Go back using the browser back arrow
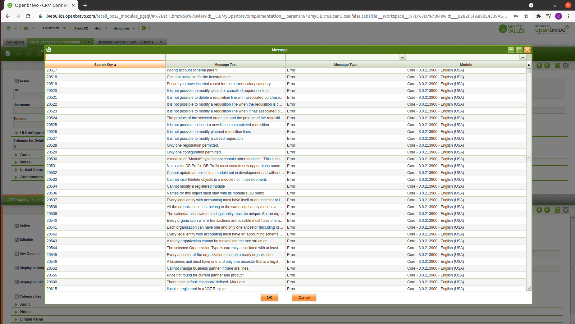 (8, 16)
